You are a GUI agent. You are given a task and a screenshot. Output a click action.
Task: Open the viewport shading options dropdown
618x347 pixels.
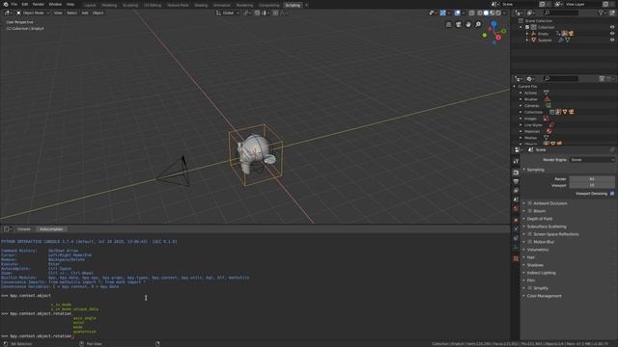point(504,13)
